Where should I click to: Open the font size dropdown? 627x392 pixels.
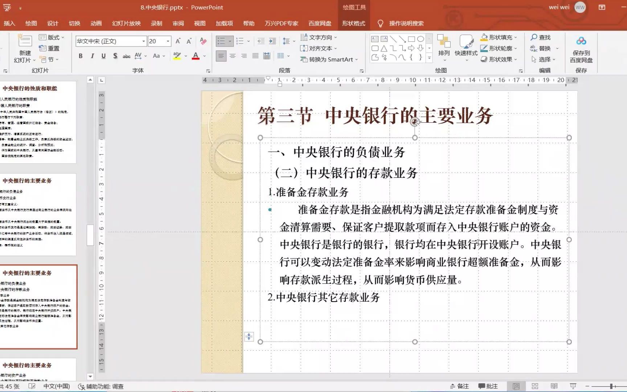point(168,41)
